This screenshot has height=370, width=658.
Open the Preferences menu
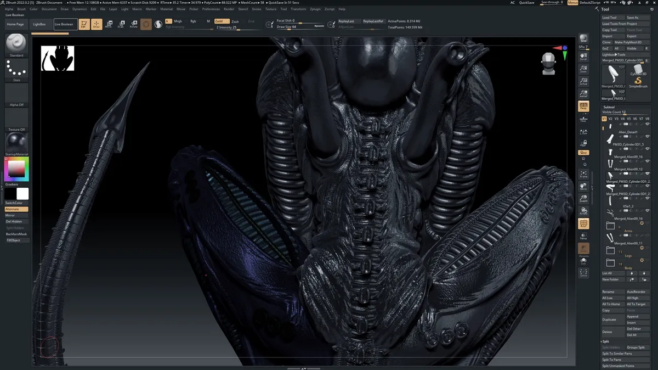[x=211, y=9]
